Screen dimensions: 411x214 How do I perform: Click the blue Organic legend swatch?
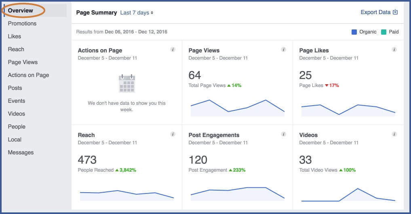354,32
